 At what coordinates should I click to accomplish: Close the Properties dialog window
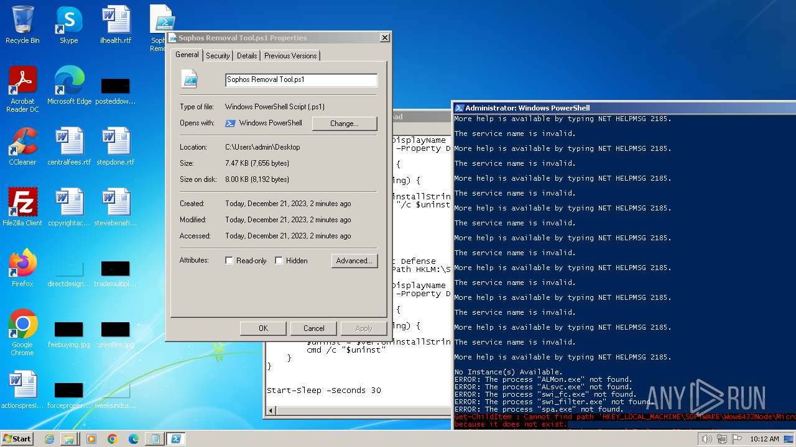(x=385, y=38)
